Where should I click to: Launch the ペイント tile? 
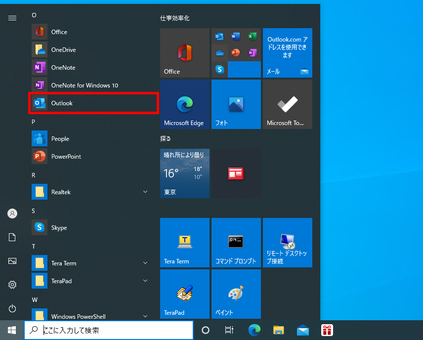(236, 294)
